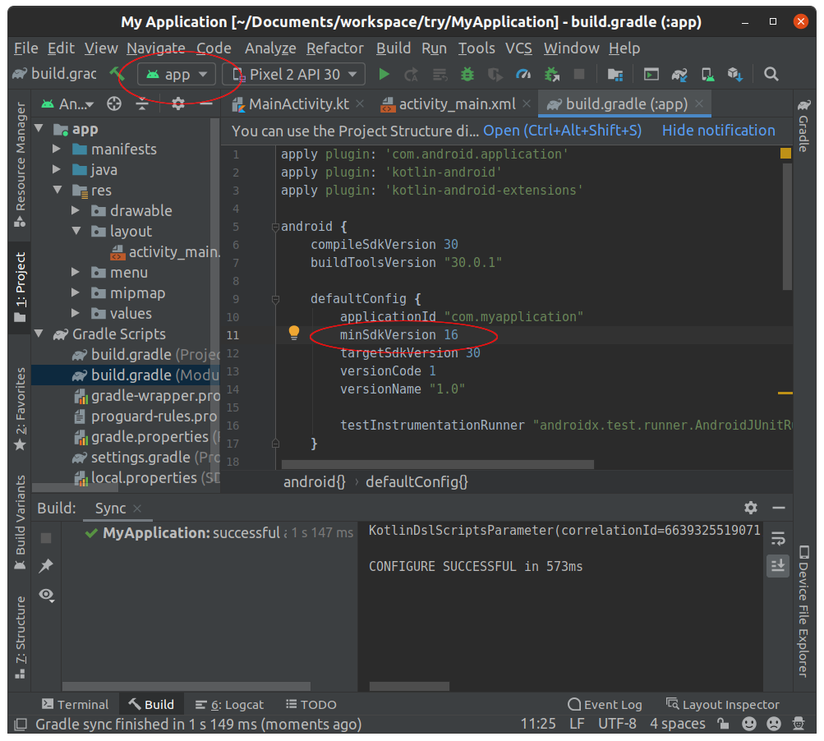Click Run with Coverage icon
Viewport: 824px width, 741px height.
[x=495, y=75]
